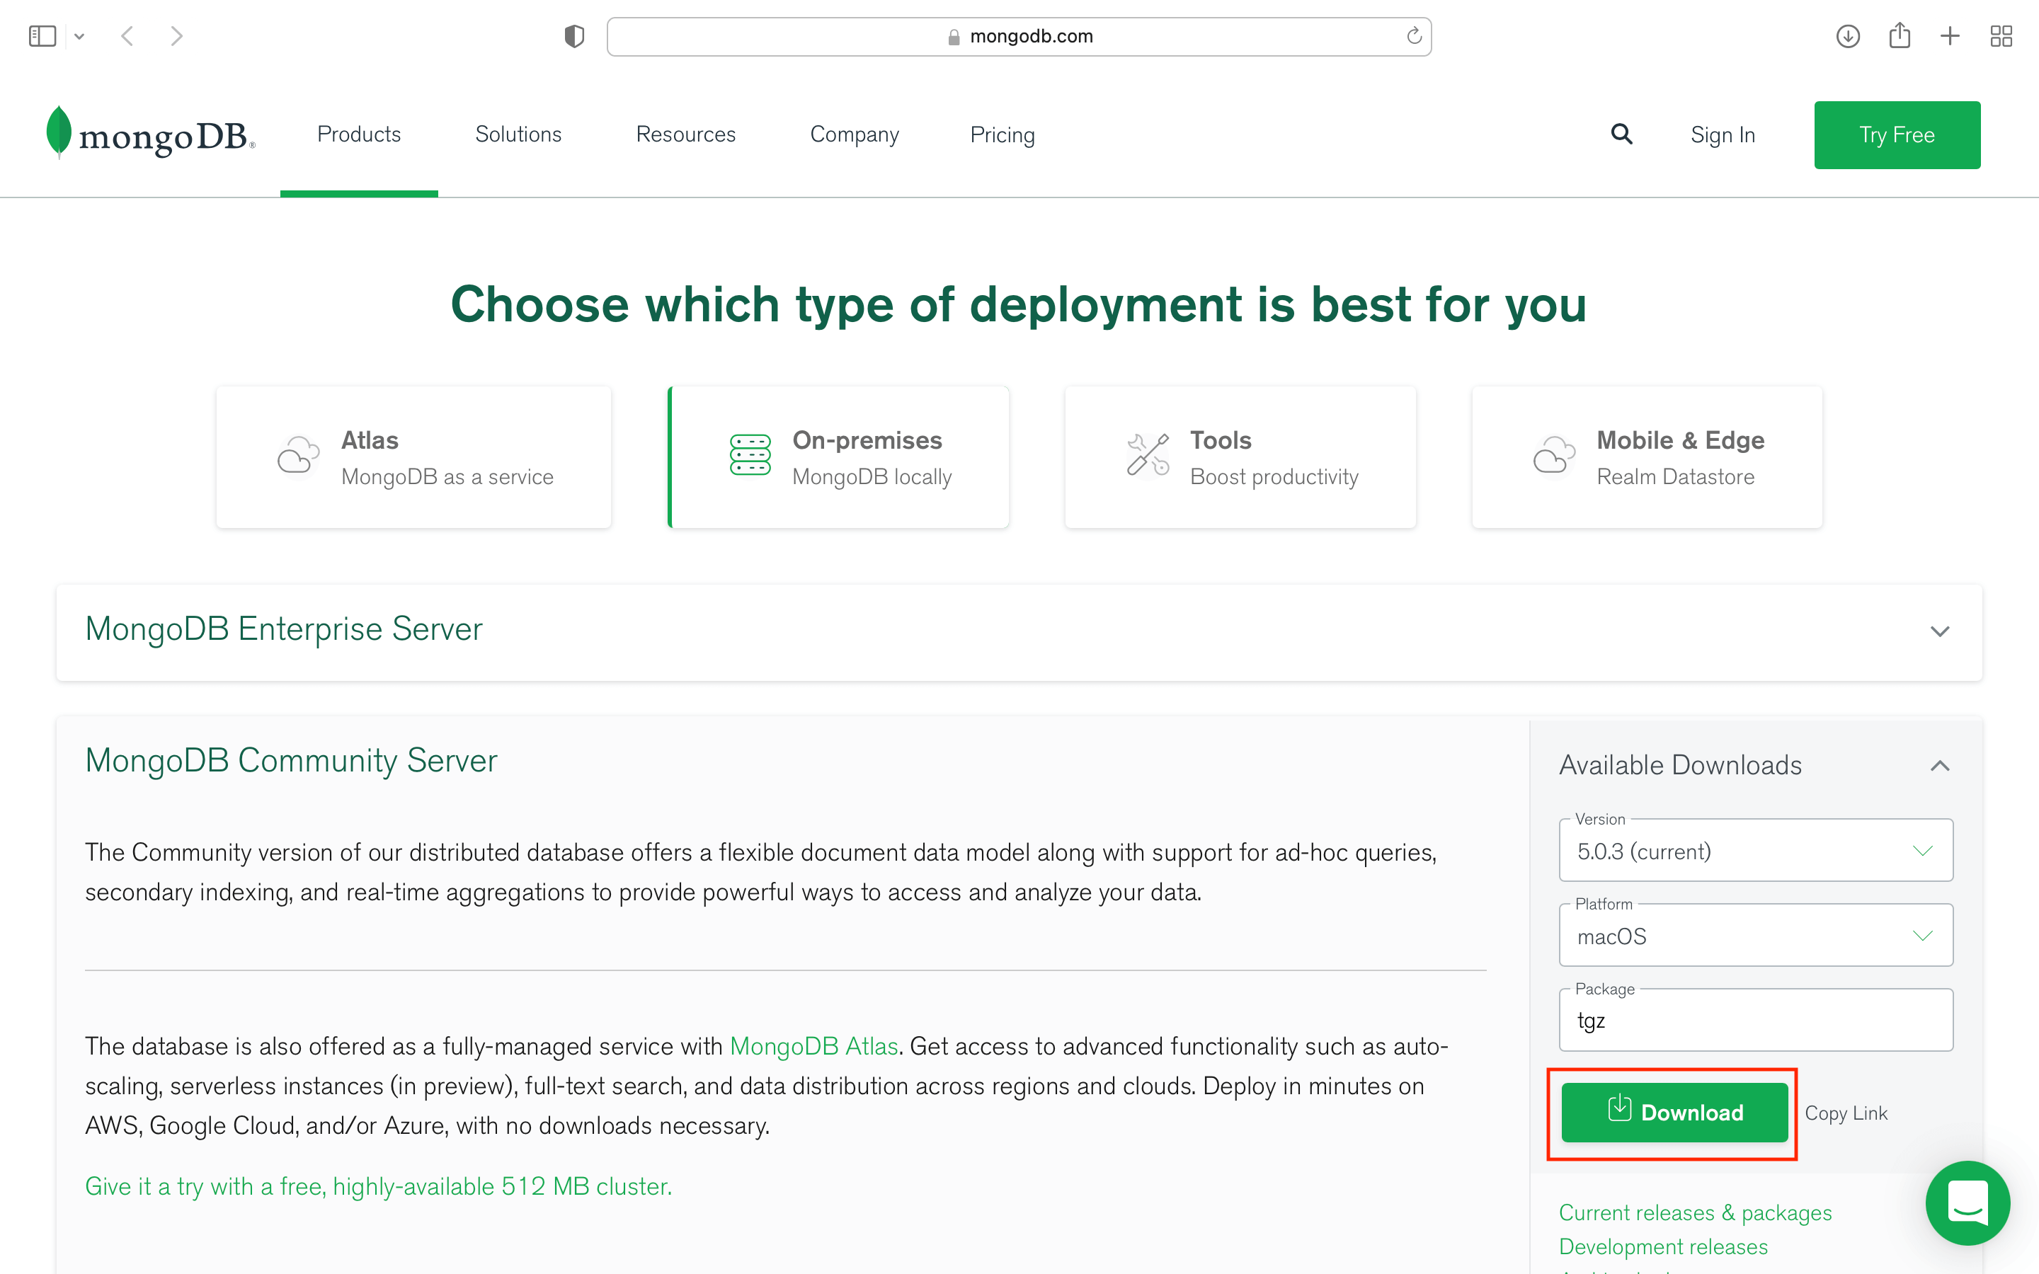Go back with Safari back arrow
This screenshot has height=1274, width=2039.
pyautogui.click(x=127, y=36)
